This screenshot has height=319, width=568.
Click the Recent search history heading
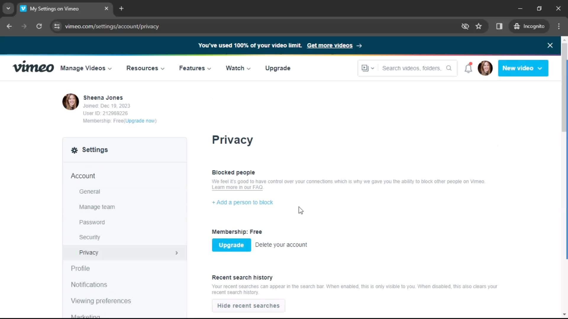[x=242, y=277]
